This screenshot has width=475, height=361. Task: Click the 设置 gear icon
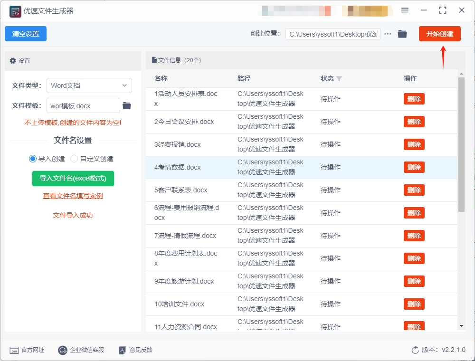pos(13,61)
